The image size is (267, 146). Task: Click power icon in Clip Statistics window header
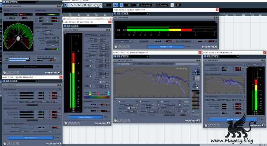pyautogui.click(x=4, y=81)
